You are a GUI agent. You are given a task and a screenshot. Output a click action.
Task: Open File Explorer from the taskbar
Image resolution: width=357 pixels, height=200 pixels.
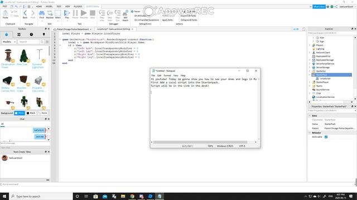tap(123, 196)
